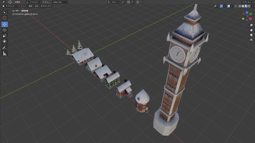Click the pine trees model
The width and height of the screenshot is (255, 143).
75,48
